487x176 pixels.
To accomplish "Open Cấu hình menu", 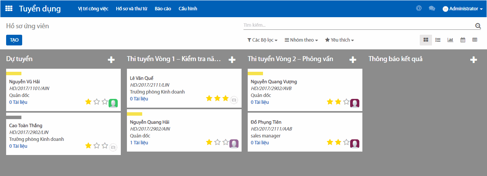I will click(x=188, y=8).
